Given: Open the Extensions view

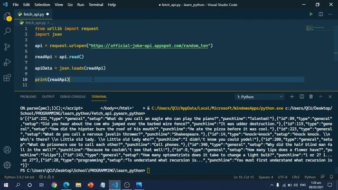Looking at the screenshot, I should point(7,78).
